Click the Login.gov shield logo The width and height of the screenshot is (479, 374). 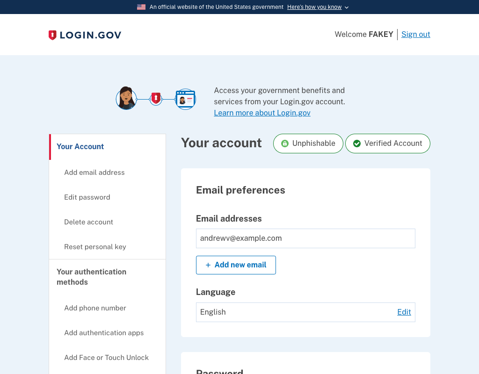pos(52,35)
